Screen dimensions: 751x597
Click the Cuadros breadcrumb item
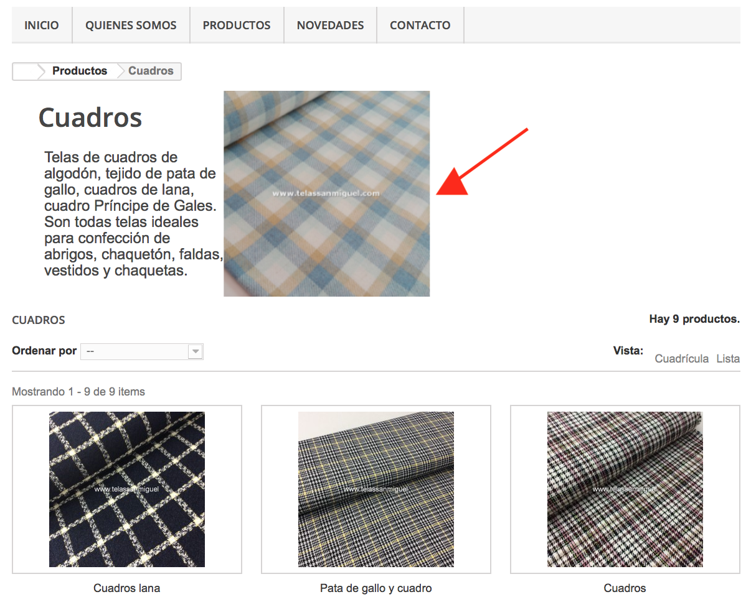[151, 71]
